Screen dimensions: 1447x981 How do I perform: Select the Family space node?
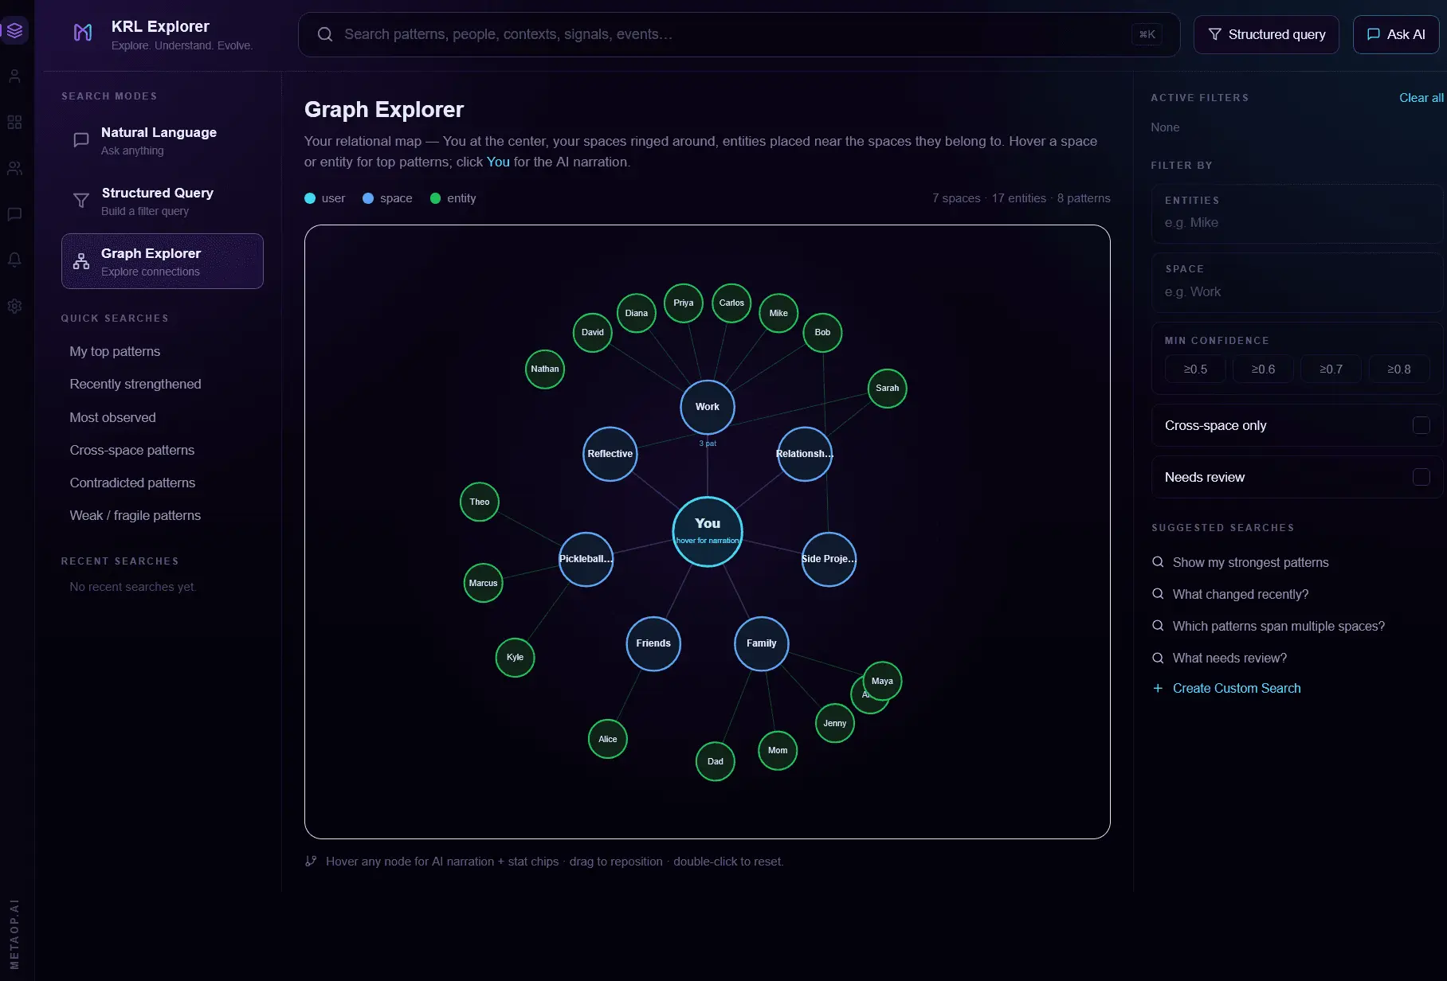pos(762,643)
